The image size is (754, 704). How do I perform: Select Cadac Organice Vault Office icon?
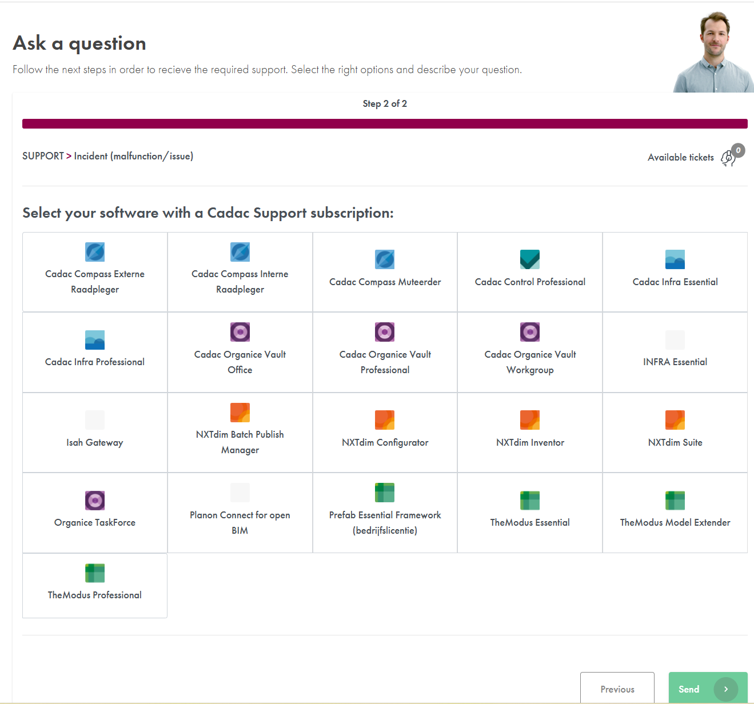[240, 332]
